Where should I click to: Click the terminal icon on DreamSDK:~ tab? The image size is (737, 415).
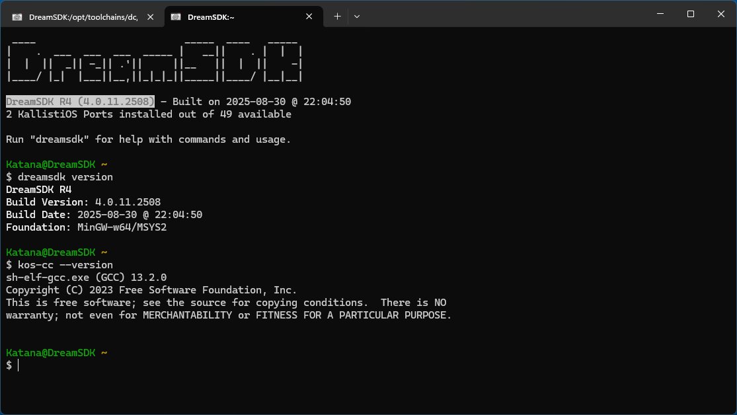pyautogui.click(x=176, y=17)
